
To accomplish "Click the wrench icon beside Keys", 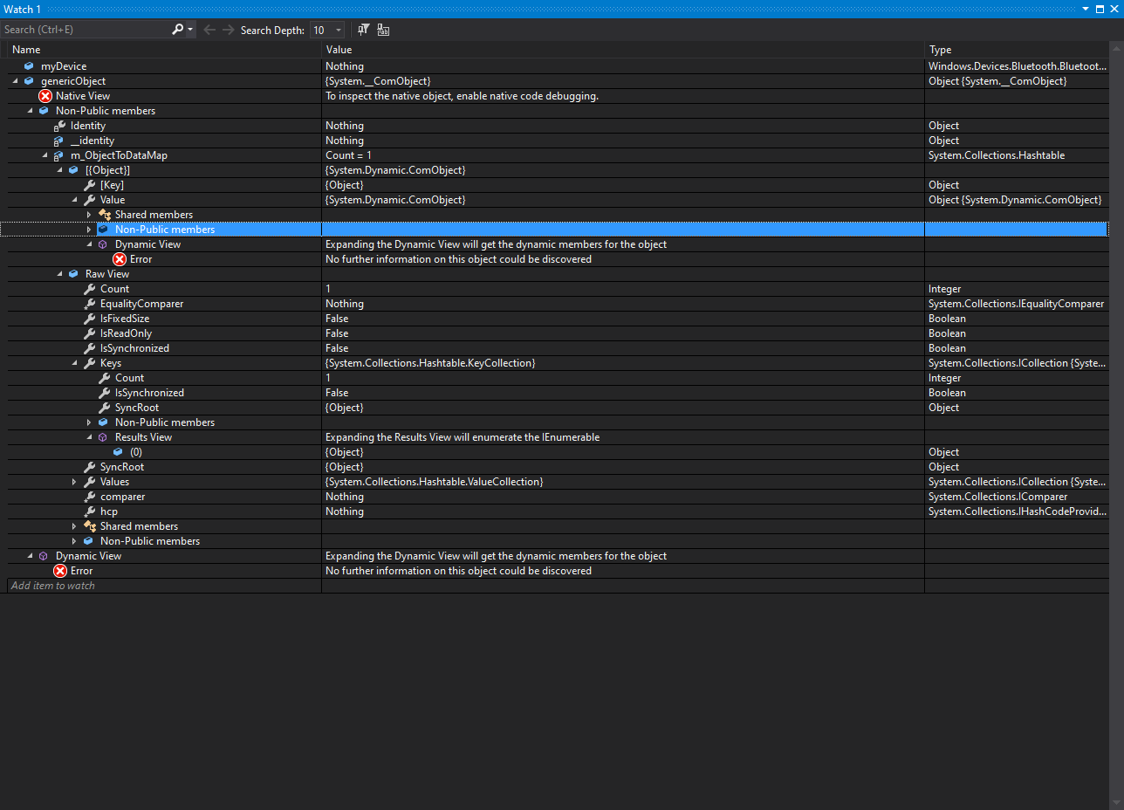I will pos(89,363).
